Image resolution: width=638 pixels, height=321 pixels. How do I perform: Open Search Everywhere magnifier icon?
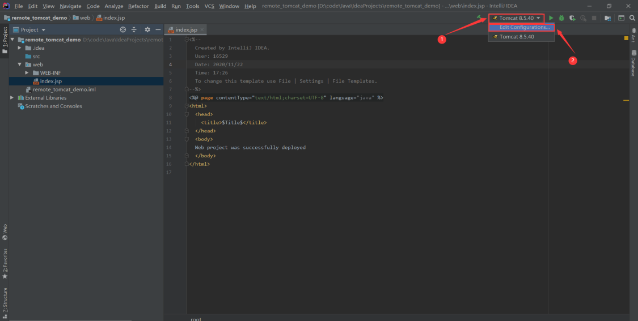(632, 18)
